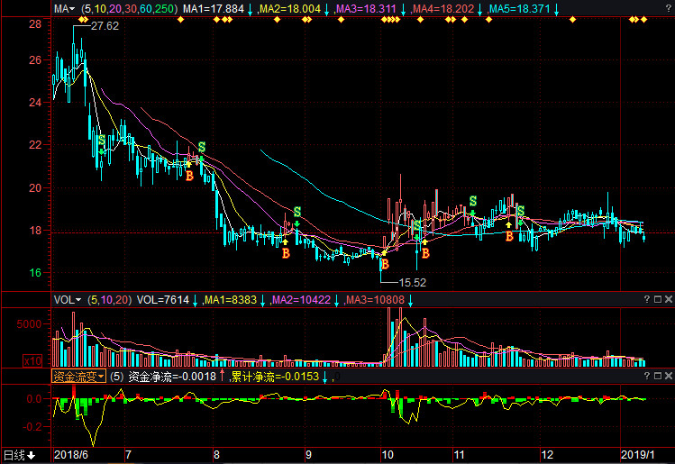
Task: Close the VOL indicator panel
Action: pyautogui.click(x=669, y=300)
